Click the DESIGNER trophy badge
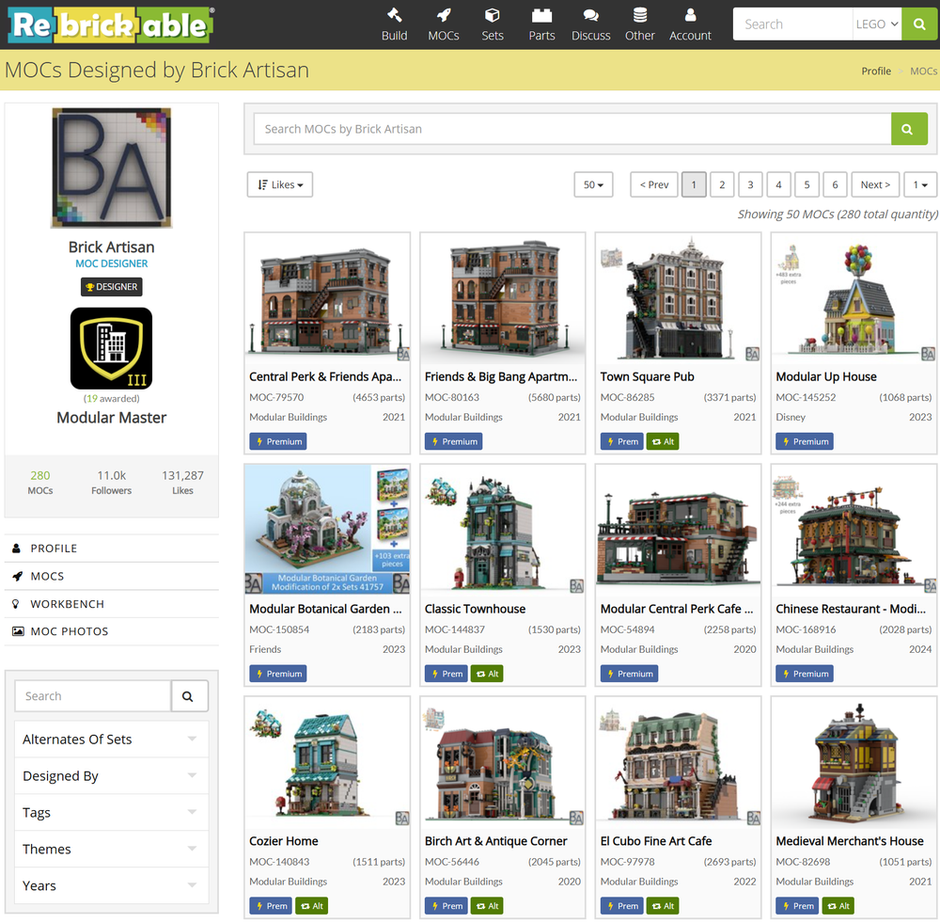The image size is (940, 923). (x=112, y=287)
